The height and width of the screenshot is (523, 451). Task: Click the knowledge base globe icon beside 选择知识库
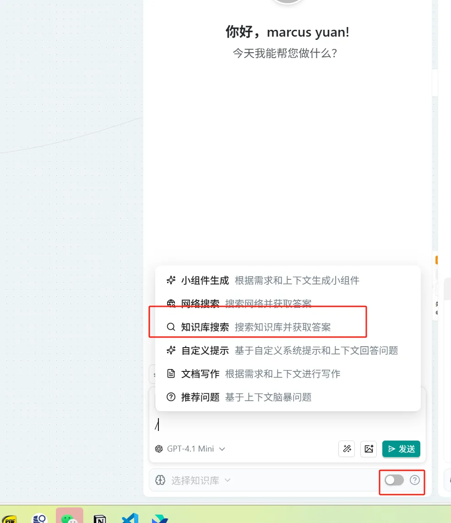tap(161, 480)
